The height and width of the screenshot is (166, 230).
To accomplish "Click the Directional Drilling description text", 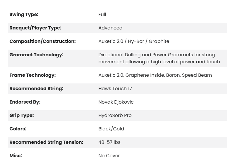I will 159,58.
